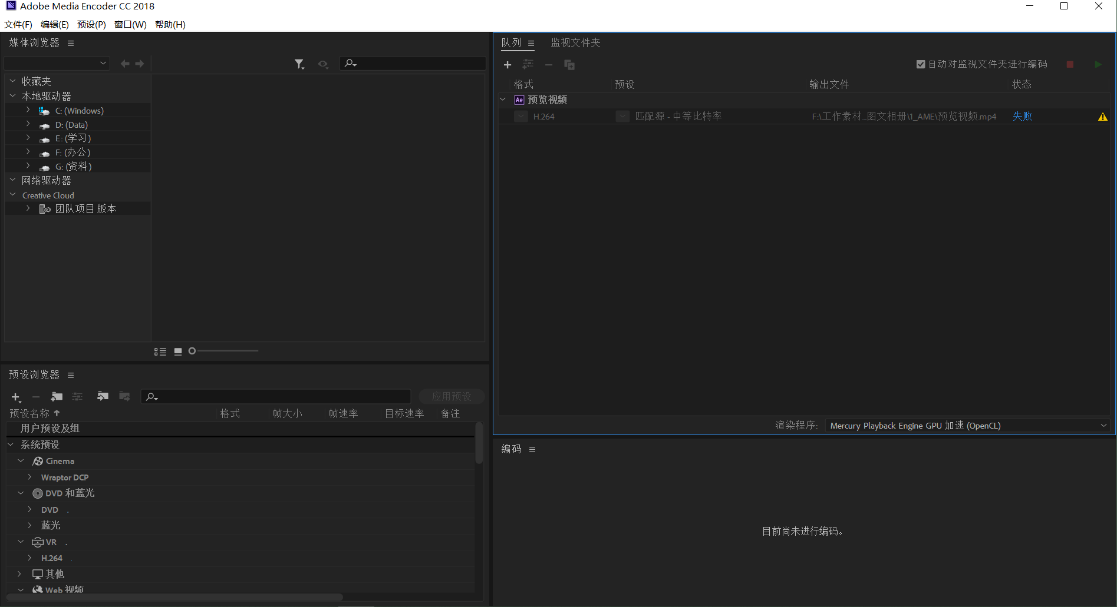This screenshot has width=1117, height=607.
Task: Open the queue add output settings icon
Action: 528,65
